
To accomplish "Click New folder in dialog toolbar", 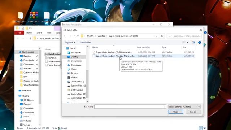I will 86,42.
